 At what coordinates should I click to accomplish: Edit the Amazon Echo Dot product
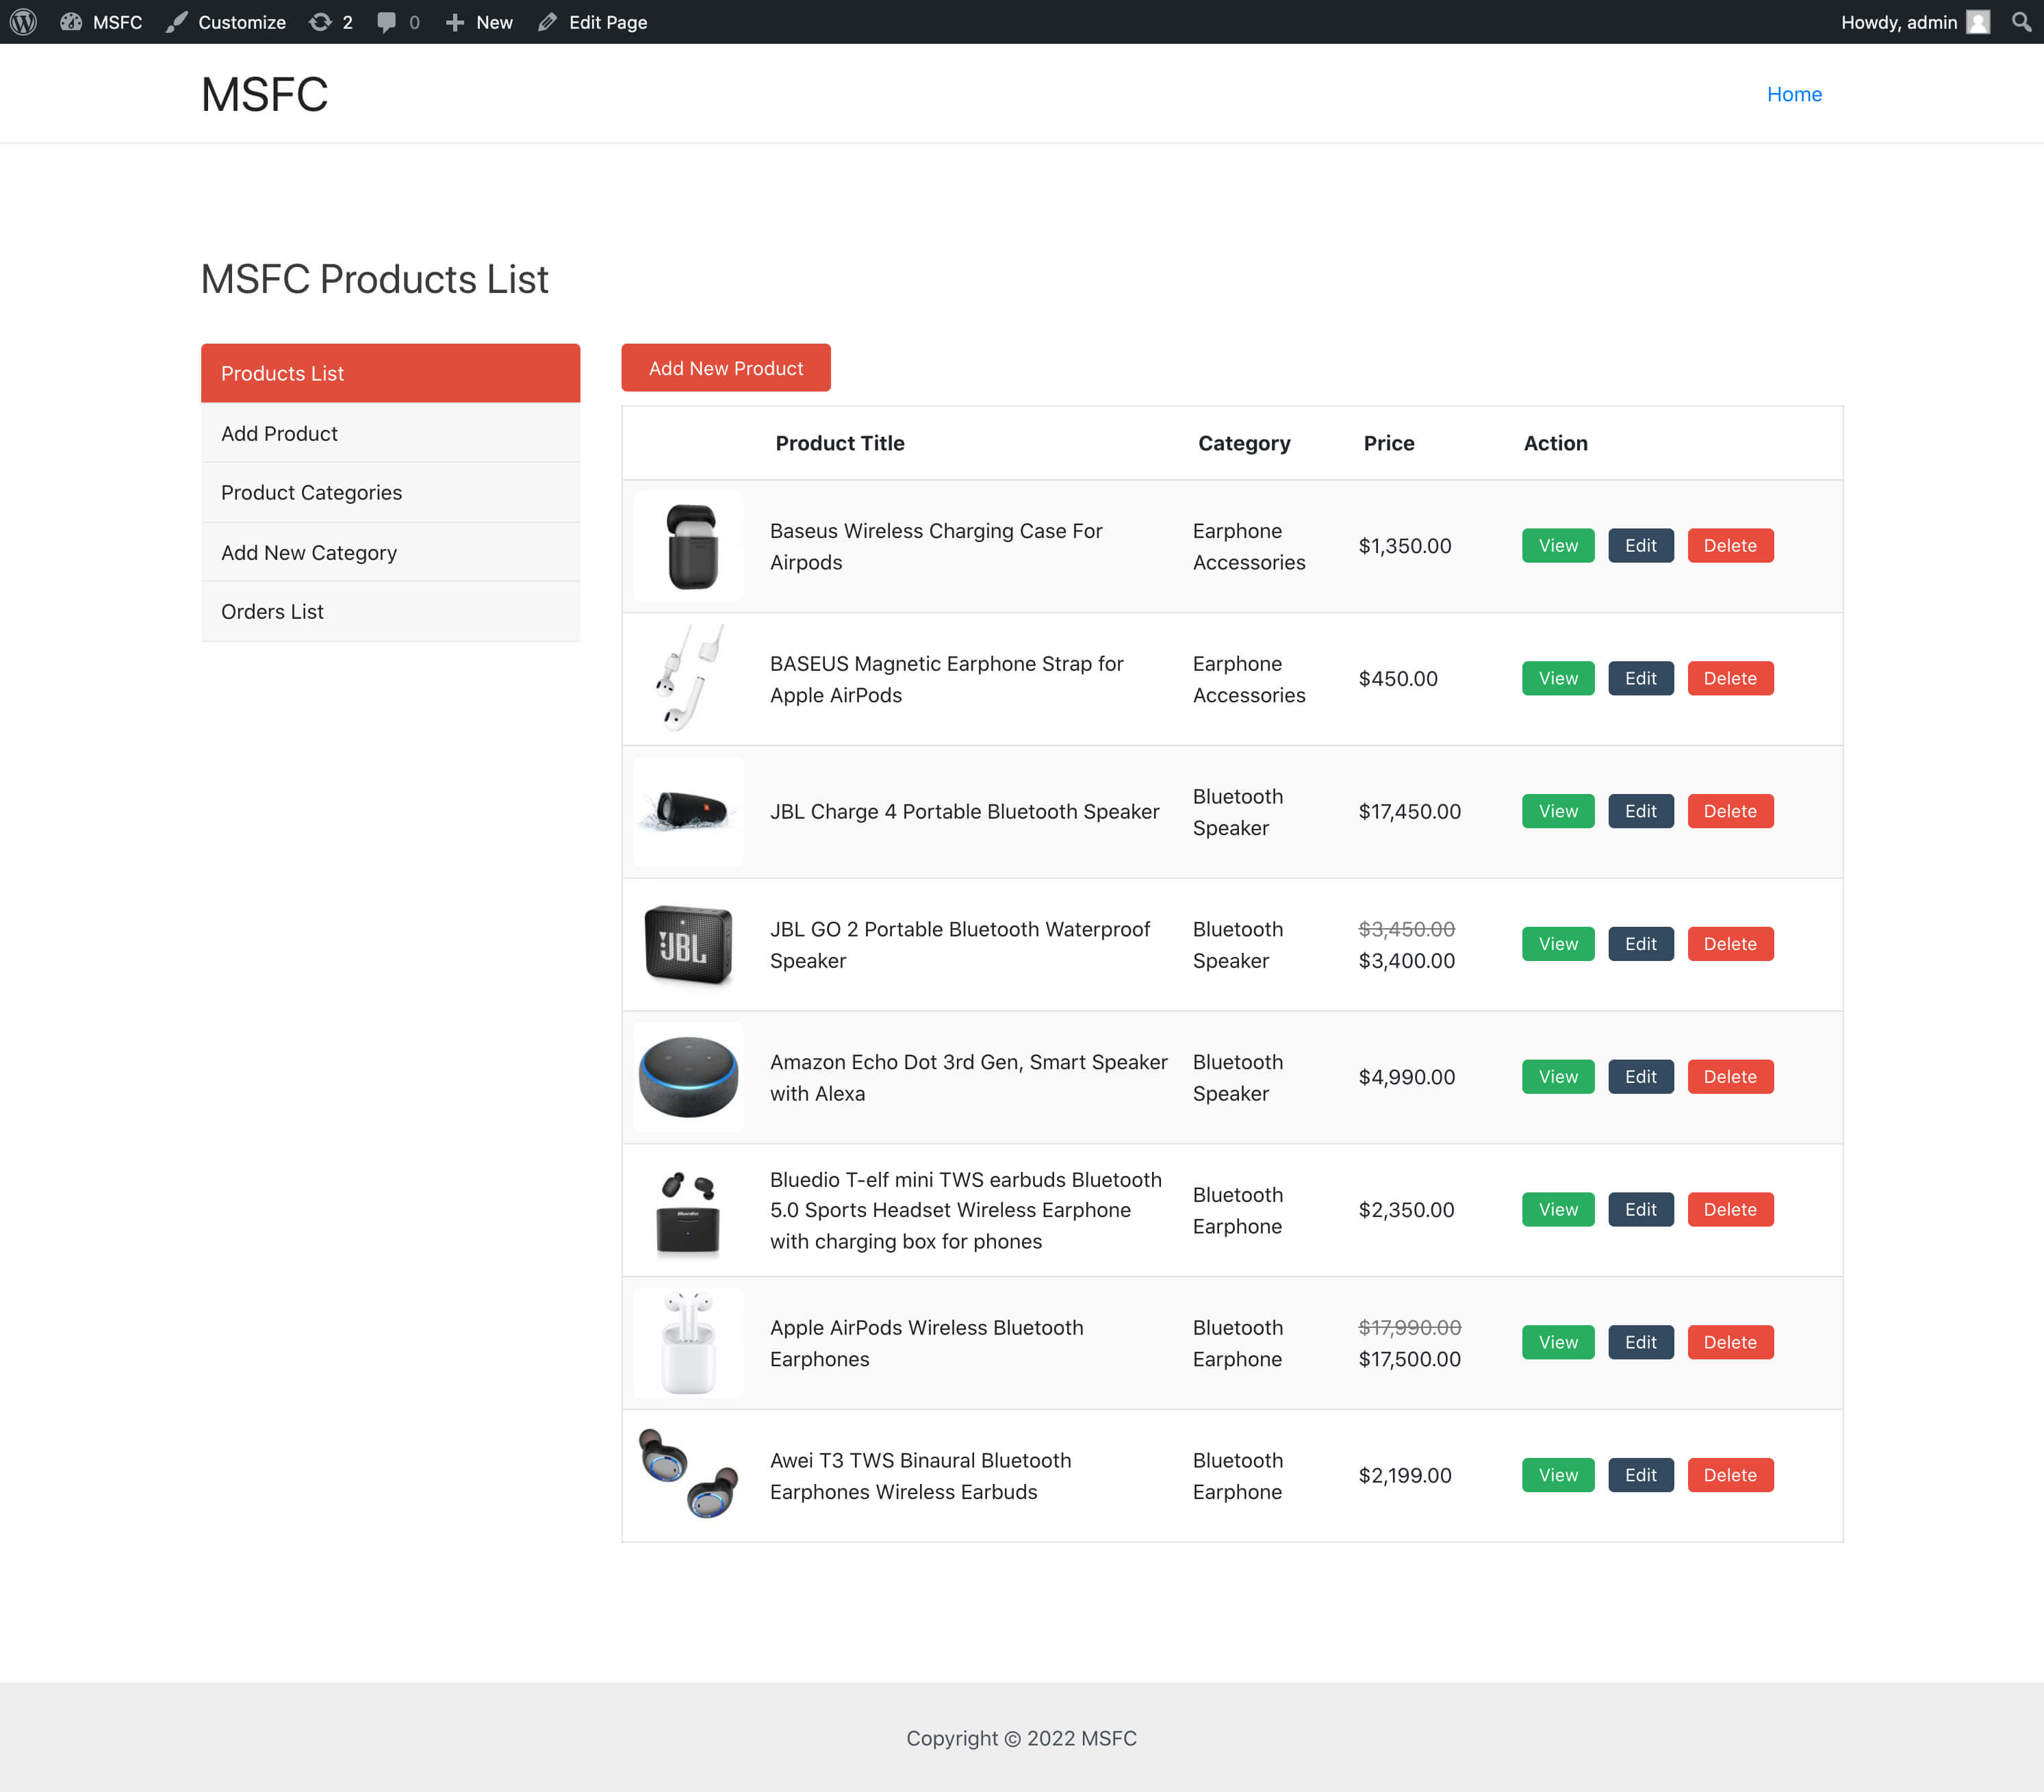(x=1640, y=1077)
